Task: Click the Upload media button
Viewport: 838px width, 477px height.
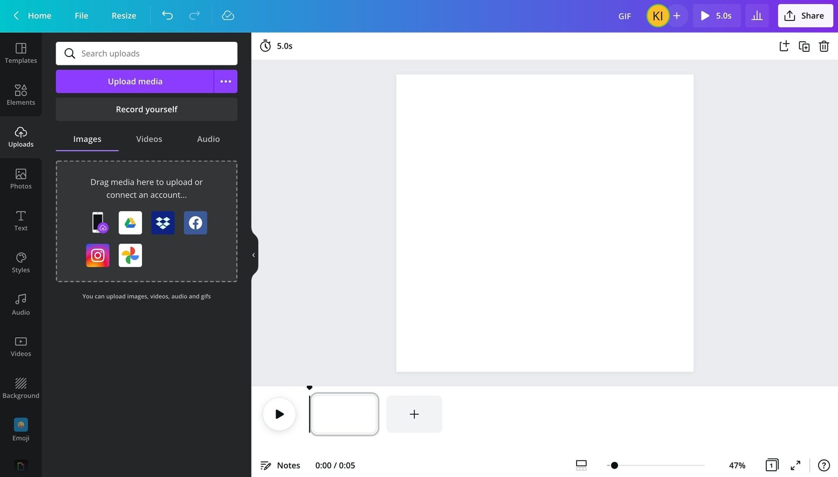Action: [x=135, y=81]
